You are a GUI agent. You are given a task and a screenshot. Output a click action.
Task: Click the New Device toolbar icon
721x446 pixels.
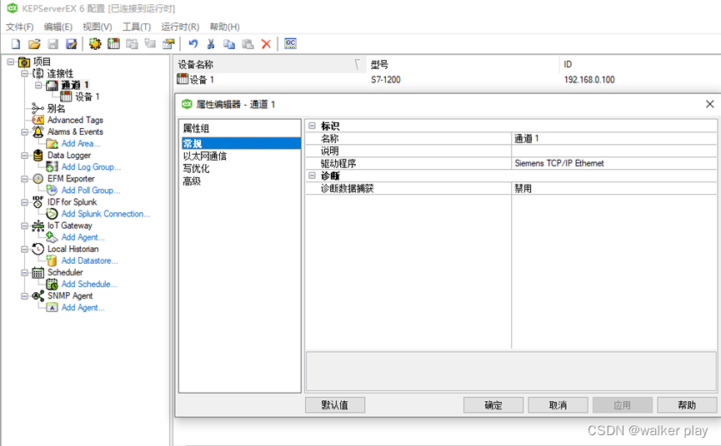tap(113, 44)
